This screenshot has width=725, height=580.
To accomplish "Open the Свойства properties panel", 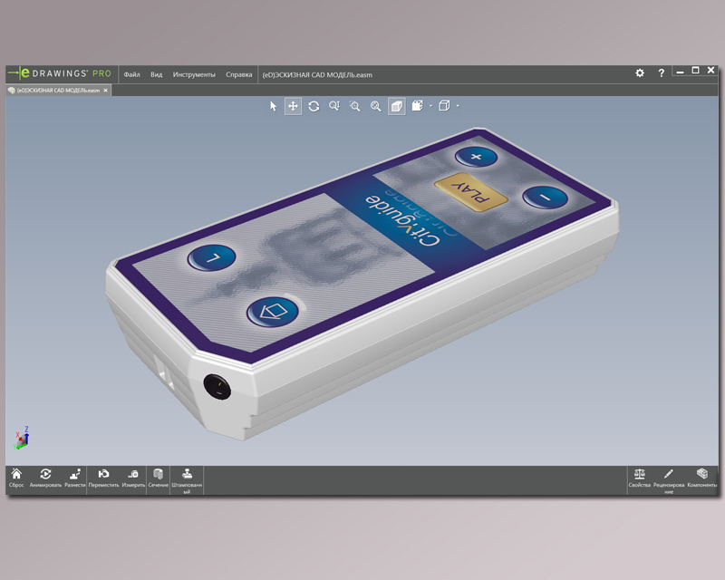I will (640, 478).
